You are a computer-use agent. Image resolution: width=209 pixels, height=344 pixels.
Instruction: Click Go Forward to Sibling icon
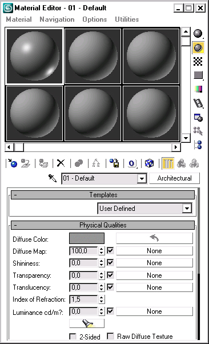[x=194, y=163]
